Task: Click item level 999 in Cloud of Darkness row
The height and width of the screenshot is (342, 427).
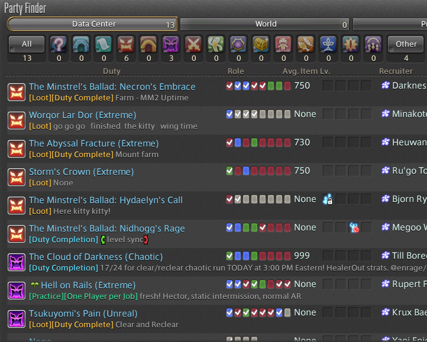Action: coord(302,256)
